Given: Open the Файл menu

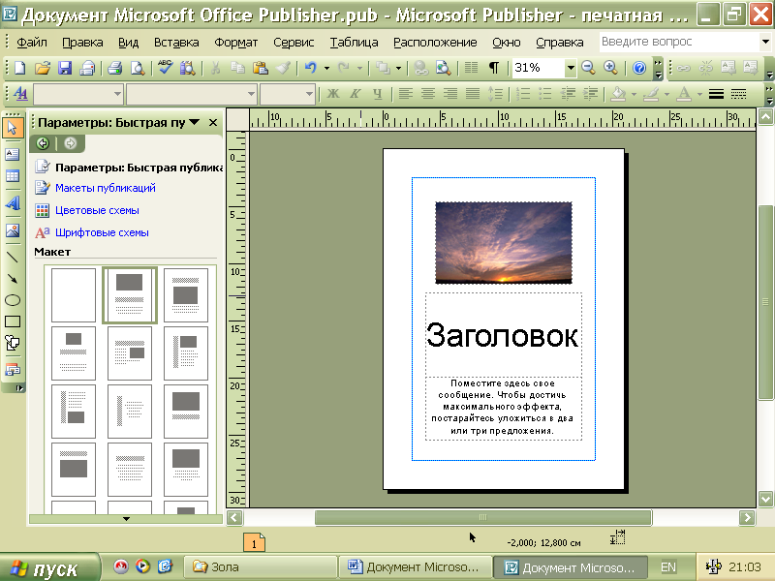Looking at the screenshot, I should 32,43.
